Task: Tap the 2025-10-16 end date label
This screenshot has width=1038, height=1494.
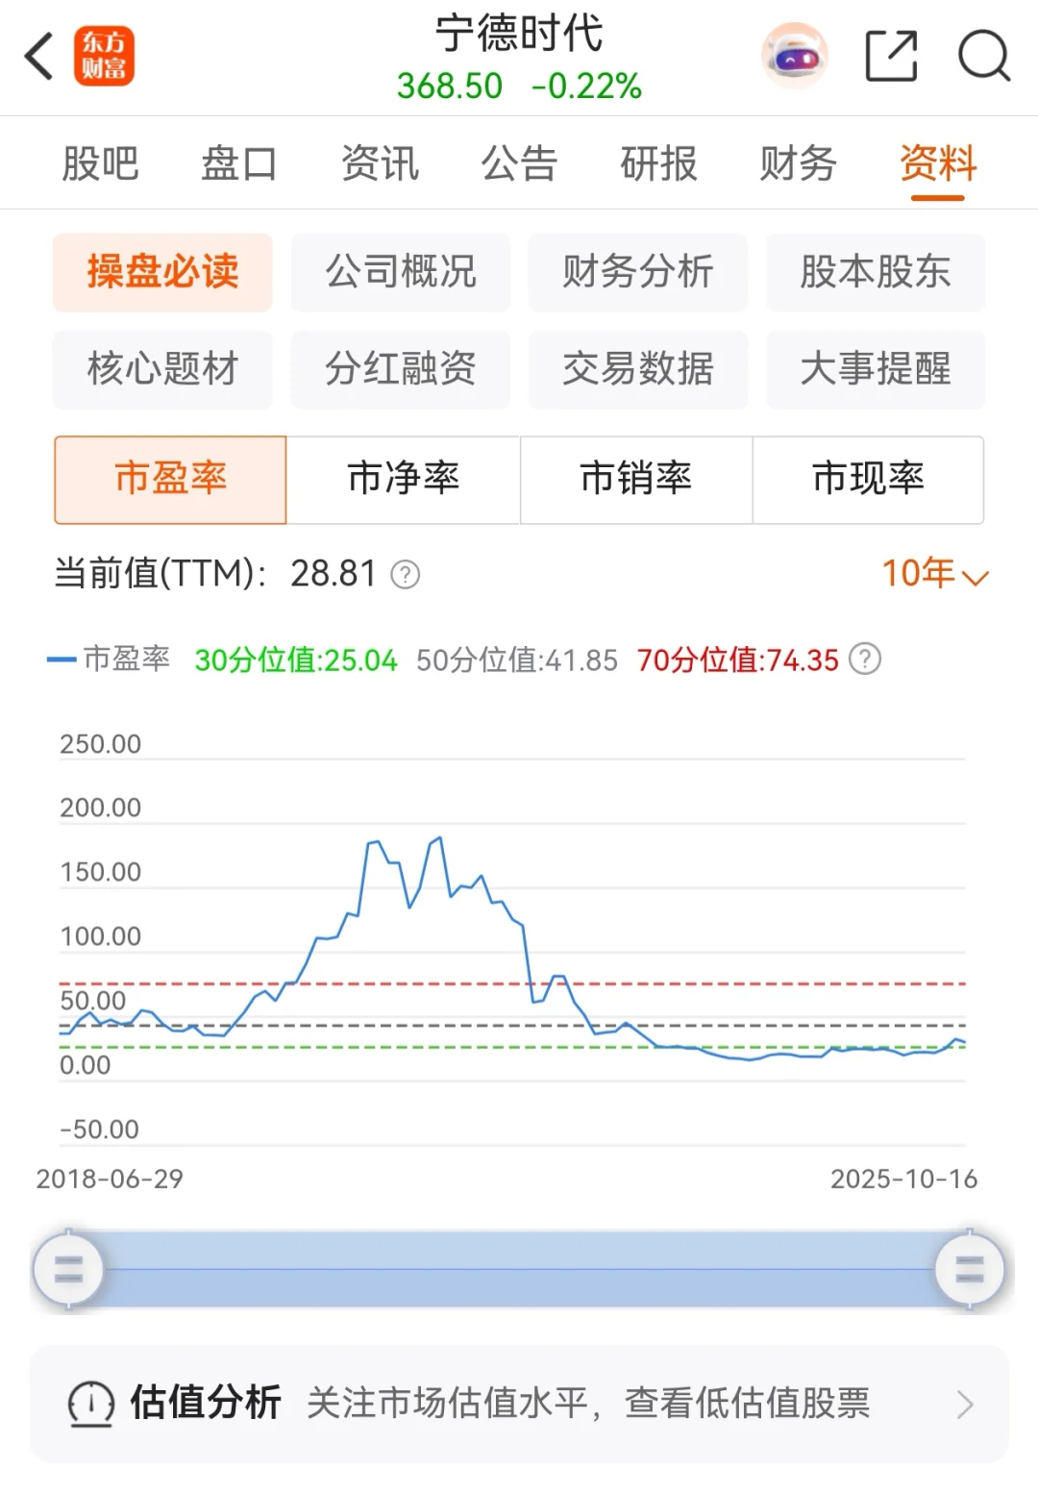Action: point(903,1180)
